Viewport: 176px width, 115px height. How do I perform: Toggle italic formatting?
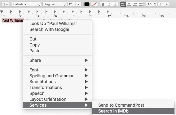pos(109,4)
